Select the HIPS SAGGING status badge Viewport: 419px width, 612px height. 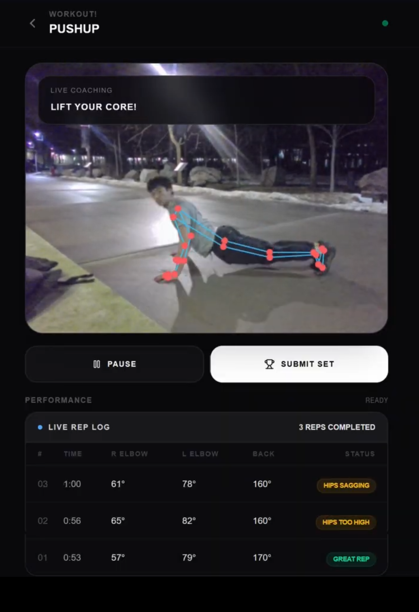click(346, 485)
